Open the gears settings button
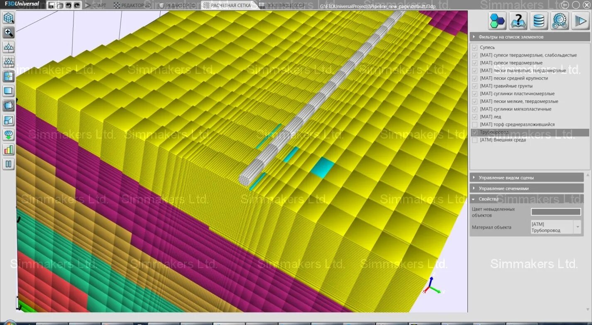This screenshot has width=592, height=325. pyautogui.click(x=560, y=21)
